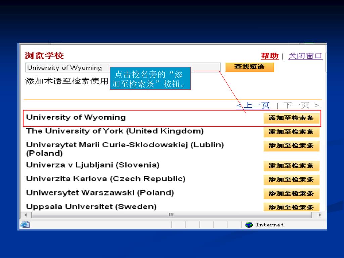Click the Internet zone globe icon
This screenshot has width=344, height=258.
(x=249, y=225)
